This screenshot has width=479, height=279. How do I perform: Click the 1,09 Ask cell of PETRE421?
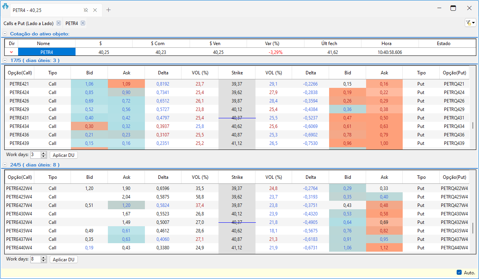[x=126, y=84]
